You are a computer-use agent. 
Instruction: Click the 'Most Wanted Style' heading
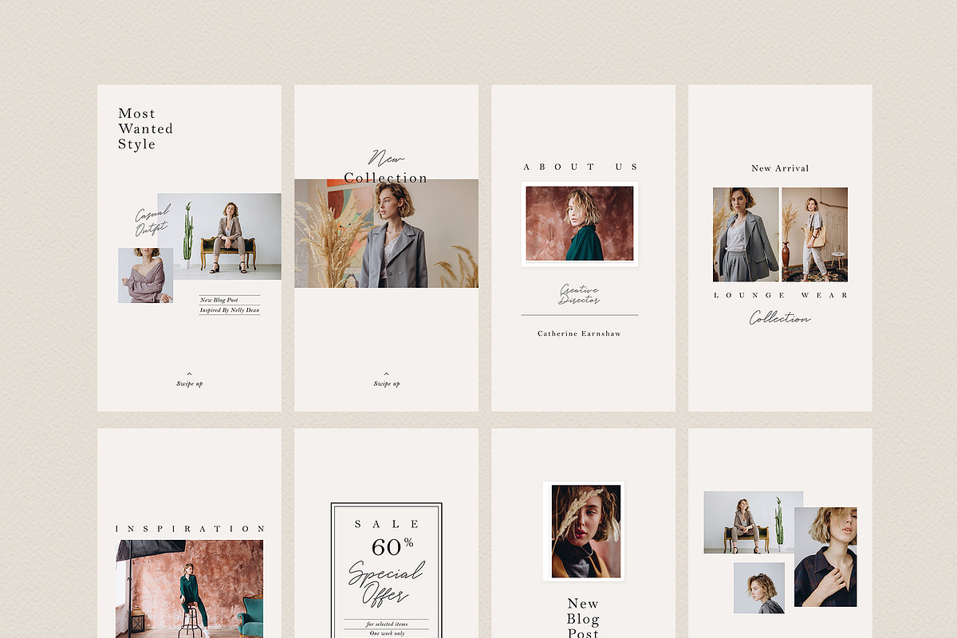[x=146, y=128]
